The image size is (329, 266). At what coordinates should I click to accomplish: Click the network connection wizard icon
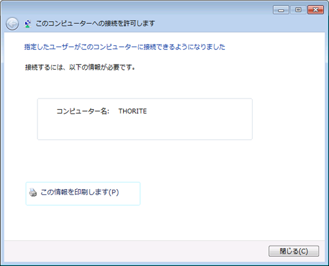28,24
